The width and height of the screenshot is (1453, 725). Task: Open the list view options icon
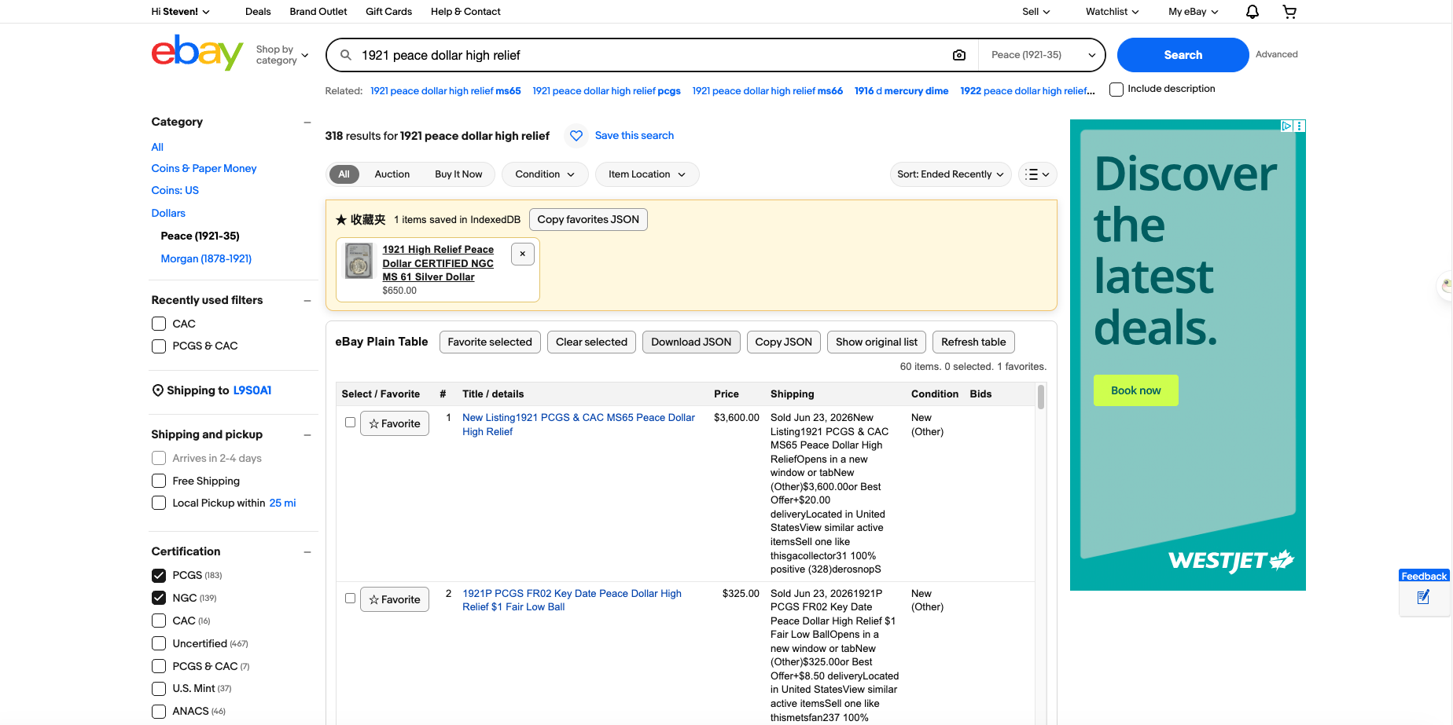1037,174
